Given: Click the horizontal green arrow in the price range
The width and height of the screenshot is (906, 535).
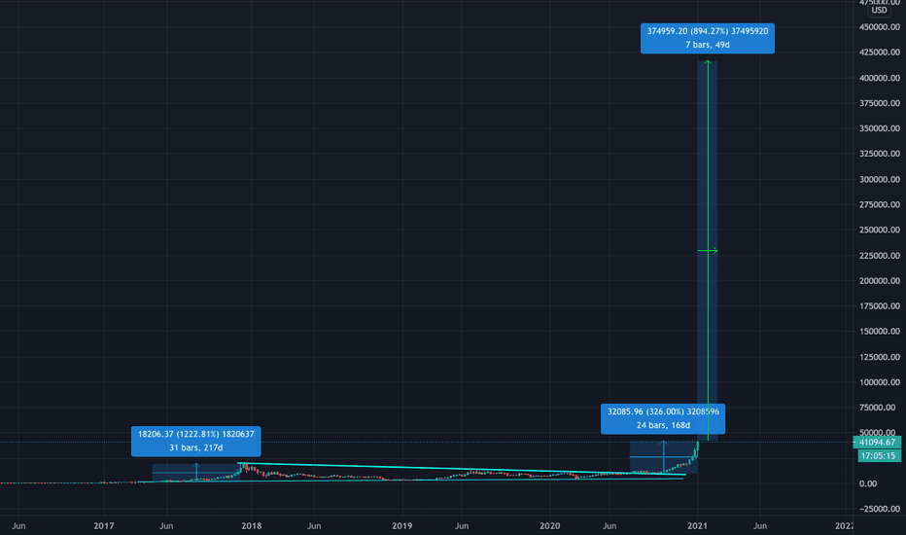Looking at the screenshot, I should (708, 250).
